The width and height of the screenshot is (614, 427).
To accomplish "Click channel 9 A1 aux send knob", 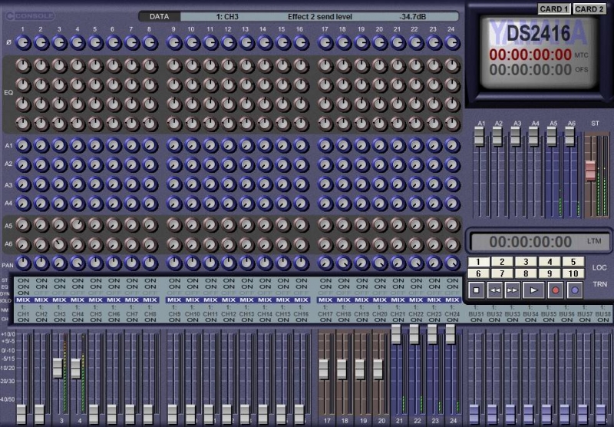I will 174,144.
